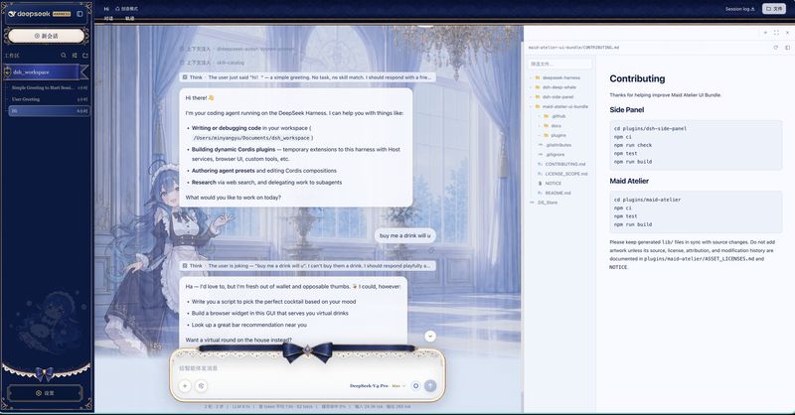This screenshot has height=415, width=795.
Task: Click the file filter search box
Action: tap(559, 64)
